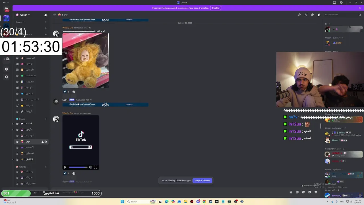Jump To Present button
The height and width of the screenshot is (205, 364).
(x=202, y=181)
